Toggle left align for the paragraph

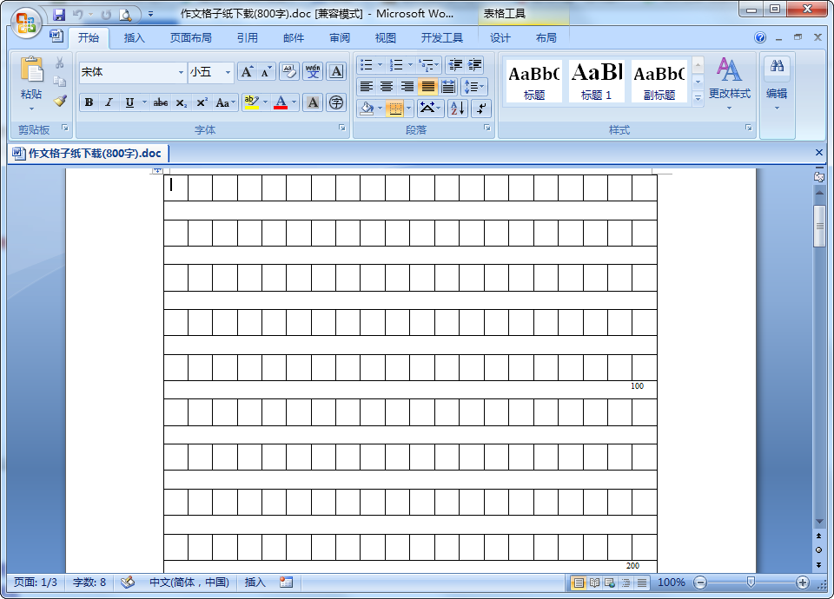coord(366,86)
